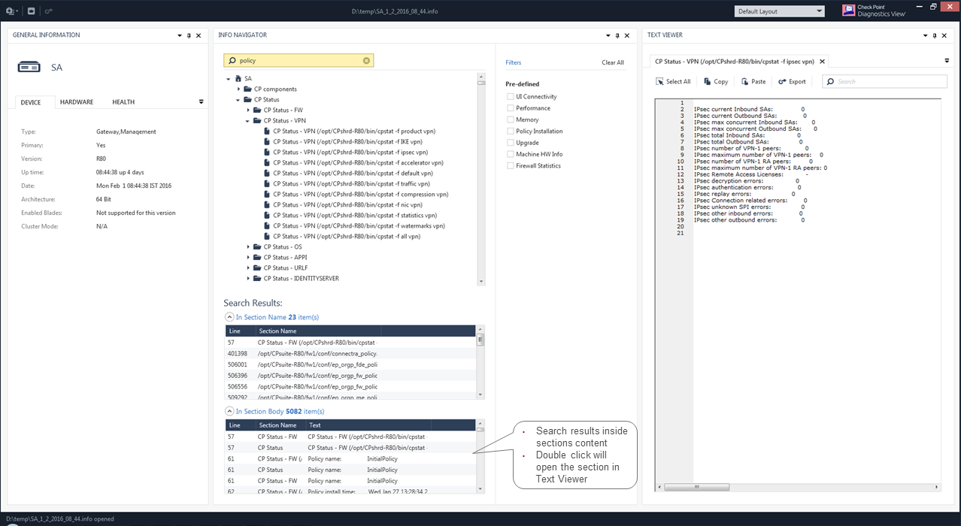Click the open file icon in title bar
Viewport: 961px width, 526px height.
(31, 11)
